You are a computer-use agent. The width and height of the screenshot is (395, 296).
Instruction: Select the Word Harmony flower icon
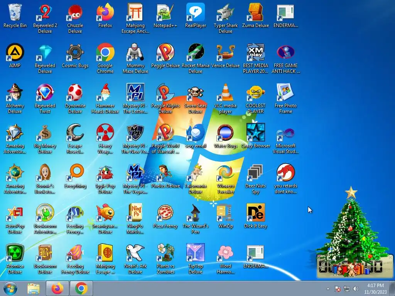pos(225,252)
